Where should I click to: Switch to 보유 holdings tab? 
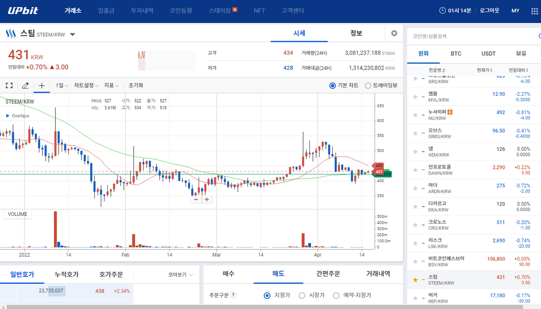click(x=521, y=54)
